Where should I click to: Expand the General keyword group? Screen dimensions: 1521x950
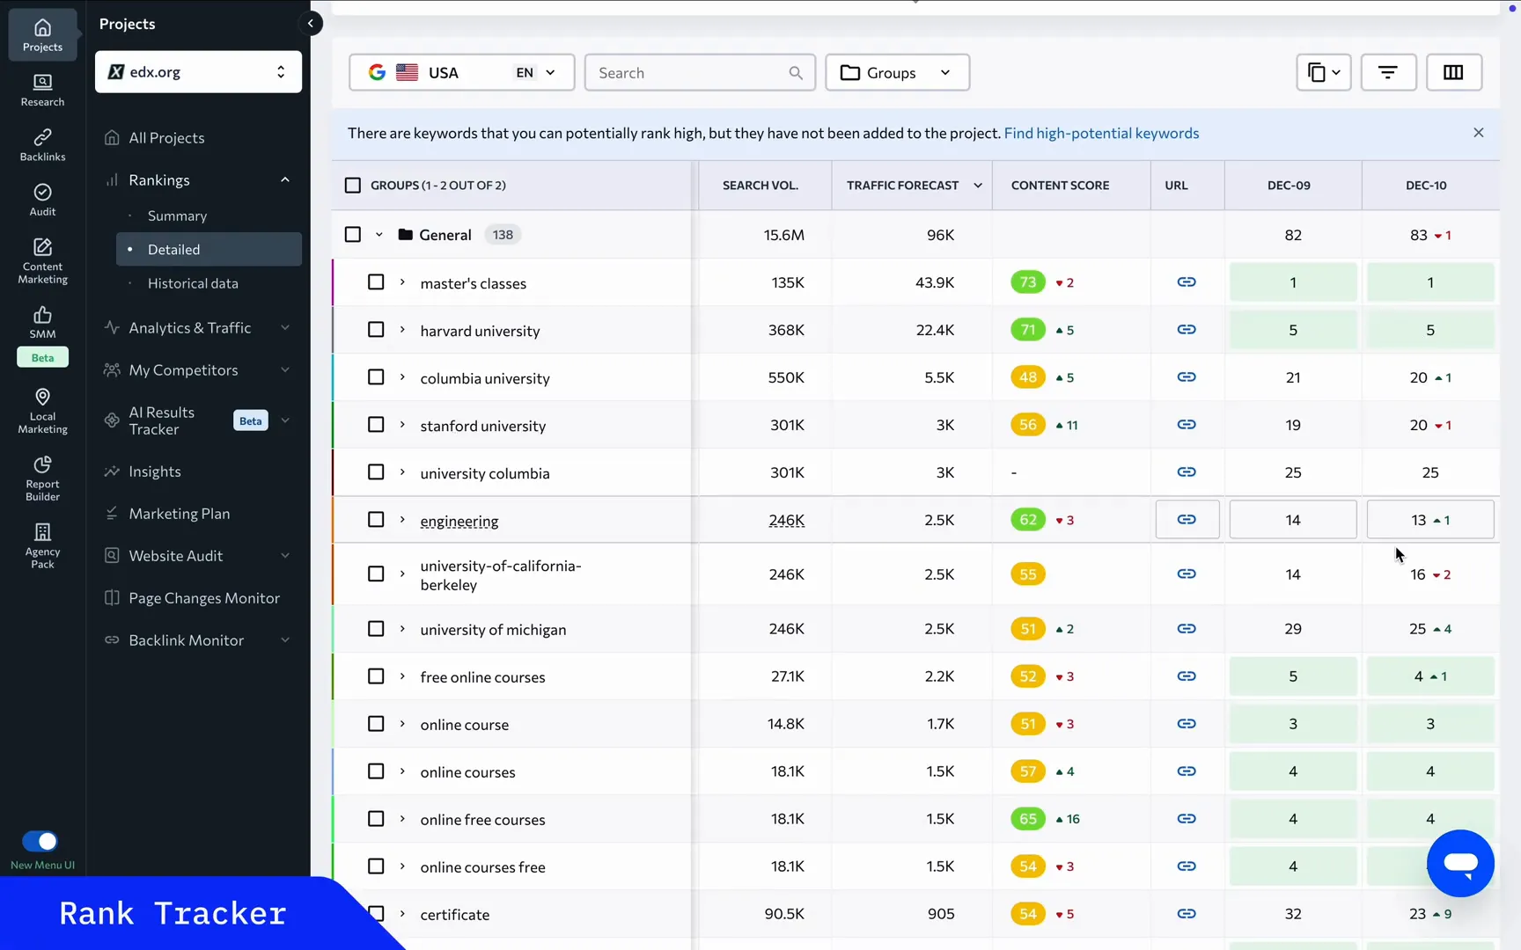pyautogui.click(x=378, y=234)
